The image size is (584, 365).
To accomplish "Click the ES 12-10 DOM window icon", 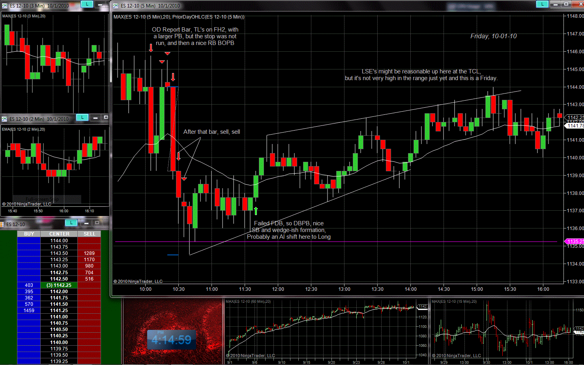I will [x=2, y=224].
